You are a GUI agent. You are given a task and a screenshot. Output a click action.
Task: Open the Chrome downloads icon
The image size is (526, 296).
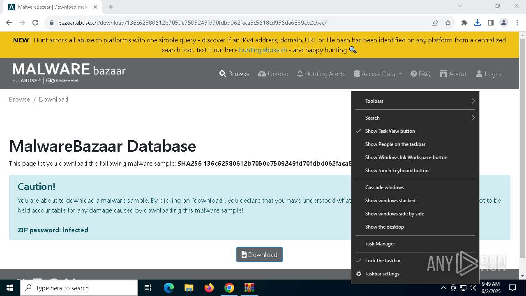coord(478,23)
